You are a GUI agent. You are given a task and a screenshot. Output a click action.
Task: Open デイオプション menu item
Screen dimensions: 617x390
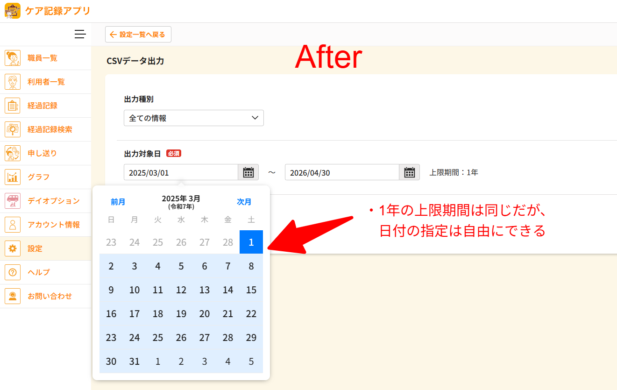53,201
